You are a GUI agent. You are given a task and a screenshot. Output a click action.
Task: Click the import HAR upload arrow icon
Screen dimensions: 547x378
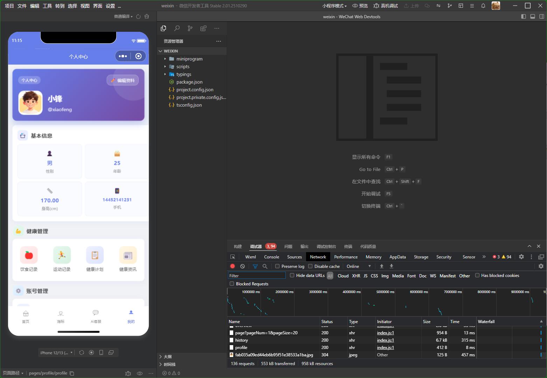pos(382,266)
